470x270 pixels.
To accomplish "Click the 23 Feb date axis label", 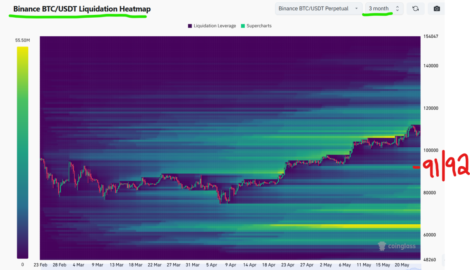I will (x=40, y=265).
